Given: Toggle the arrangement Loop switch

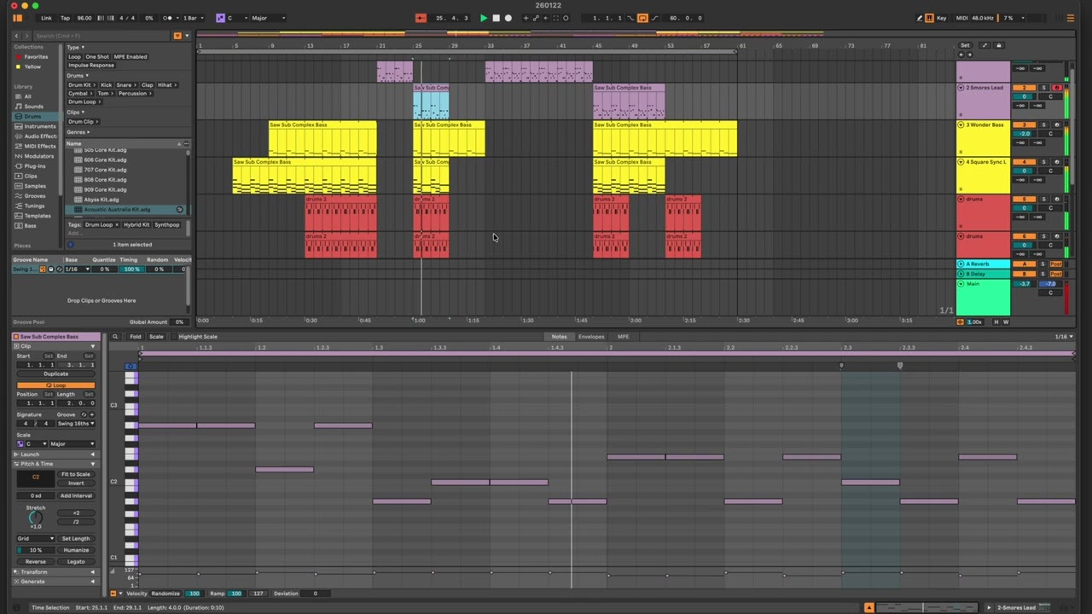Looking at the screenshot, I should click(x=642, y=18).
